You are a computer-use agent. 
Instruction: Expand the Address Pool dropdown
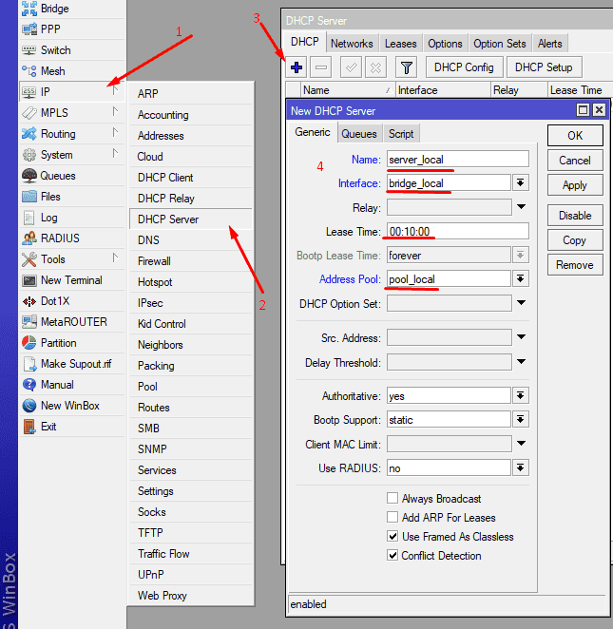coord(521,278)
